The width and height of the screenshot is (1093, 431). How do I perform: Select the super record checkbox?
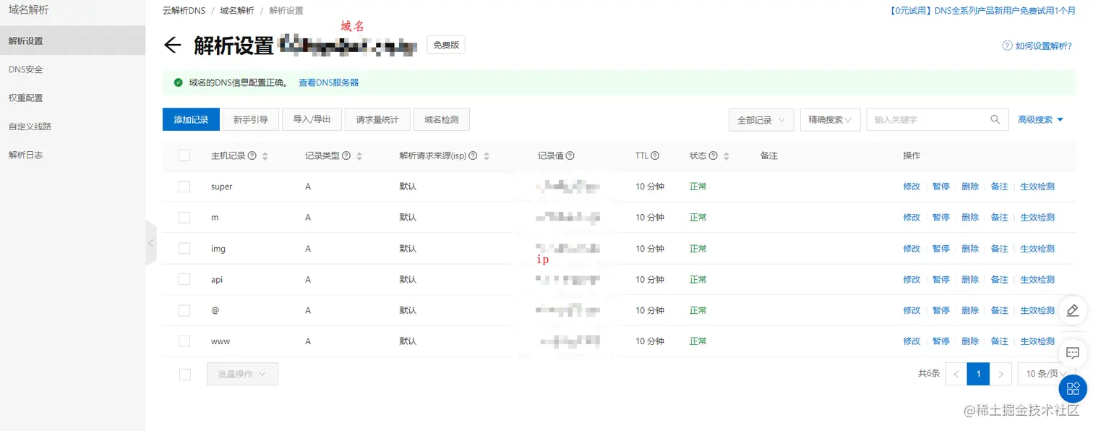point(184,187)
